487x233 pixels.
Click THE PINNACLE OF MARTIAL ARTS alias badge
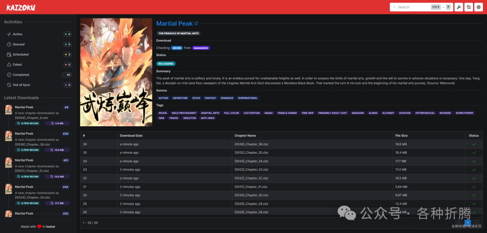(x=179, y=33)
